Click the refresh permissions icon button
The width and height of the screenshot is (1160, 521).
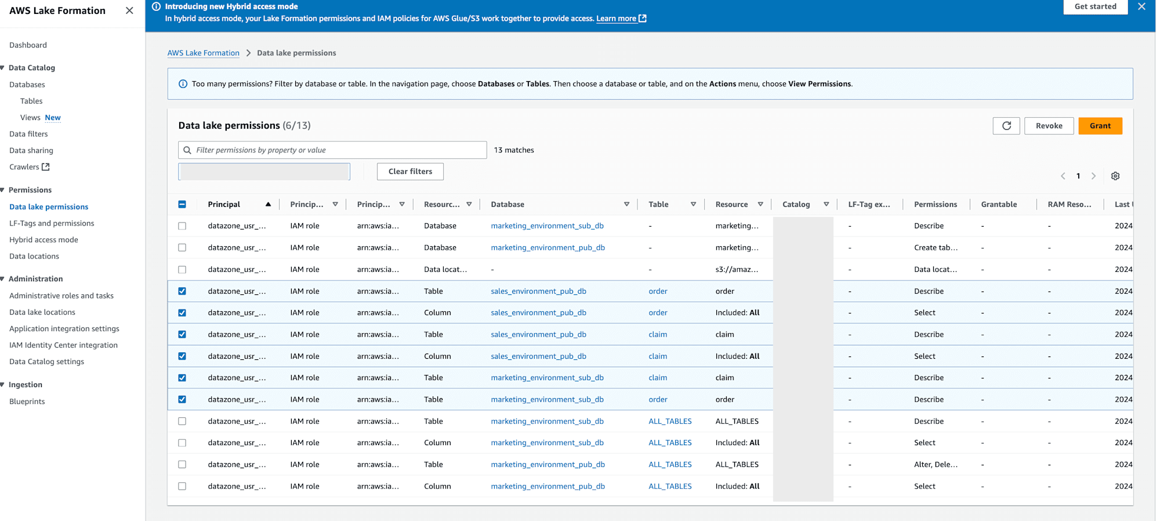coord(1006,126)
